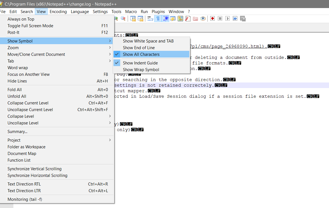Select the Plugins menu
329x208 pixels.
pyautogui.click(x=158, y=11)
